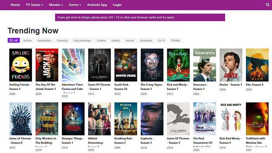This screenshot has height=153, width=272.
Task: Click South Park - Season 26 title
Action: point(122,87)
